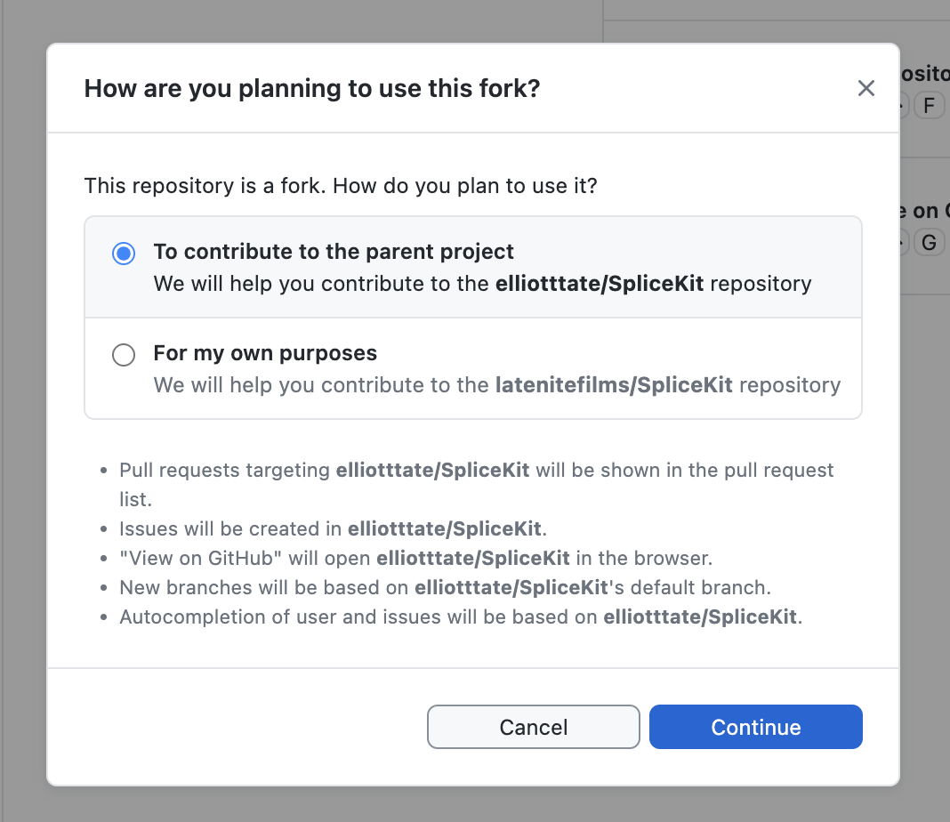Close the fork usage dialog

click(866, 88)
